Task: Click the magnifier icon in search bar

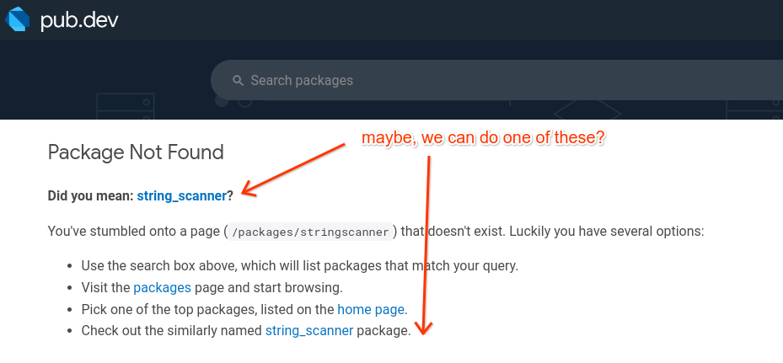Action: pyautogui.click(x=239, y=80)
